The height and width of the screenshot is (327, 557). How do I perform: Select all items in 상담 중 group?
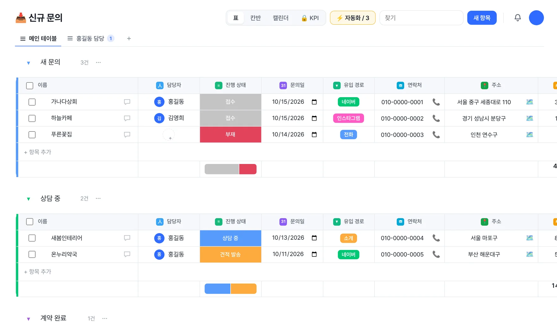pyautogui.click(x=30, y=222)
